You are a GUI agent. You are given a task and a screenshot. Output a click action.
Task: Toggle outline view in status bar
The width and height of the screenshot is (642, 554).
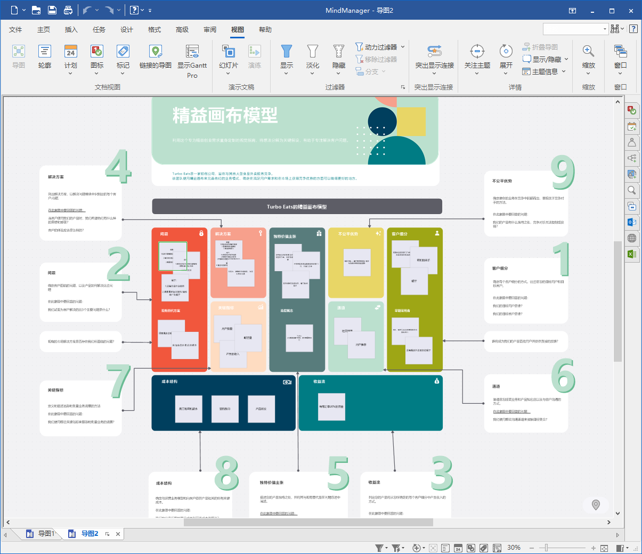[x=446, y=548]
